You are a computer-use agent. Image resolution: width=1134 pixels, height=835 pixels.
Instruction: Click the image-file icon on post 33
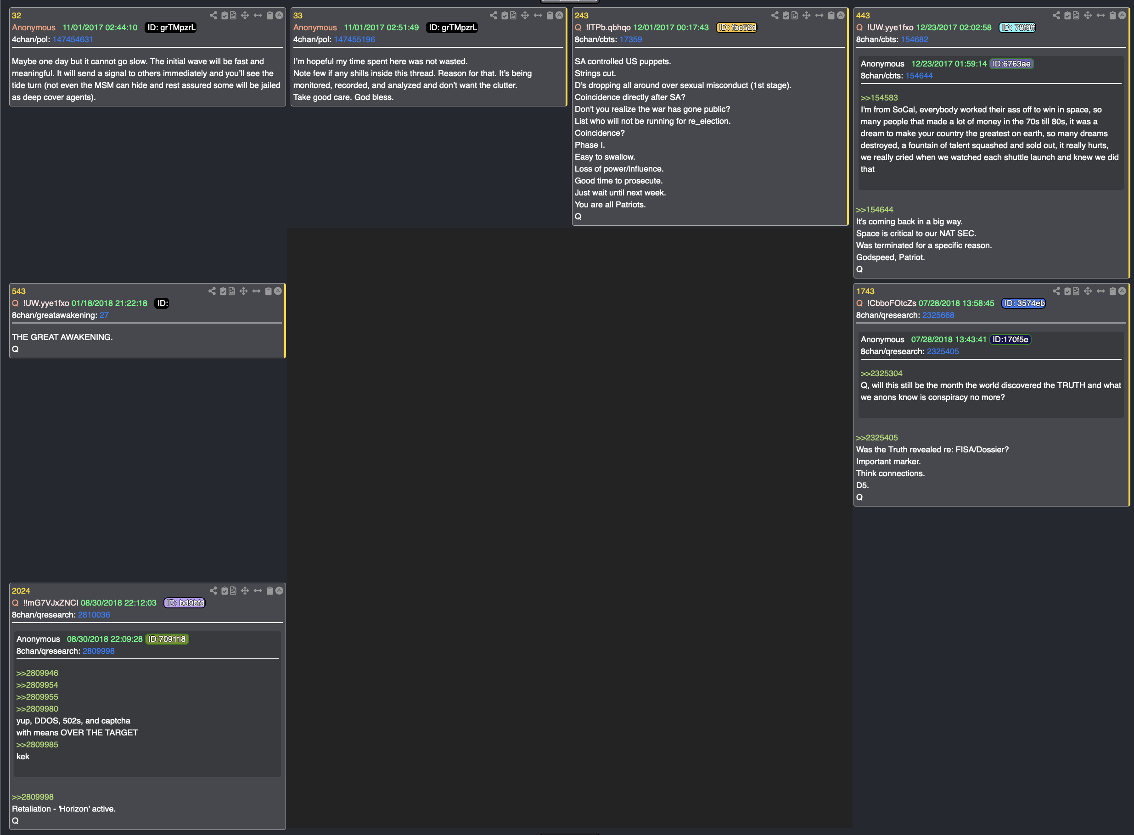point(513,15)
